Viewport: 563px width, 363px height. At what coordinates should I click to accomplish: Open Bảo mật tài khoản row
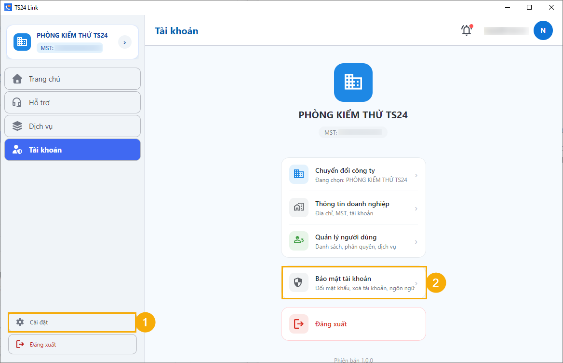click(354, 282)
